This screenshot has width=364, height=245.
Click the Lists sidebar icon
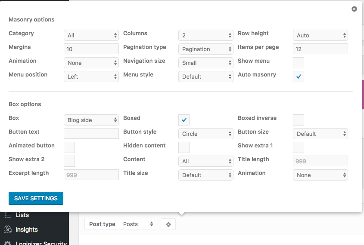pos(8,215)
